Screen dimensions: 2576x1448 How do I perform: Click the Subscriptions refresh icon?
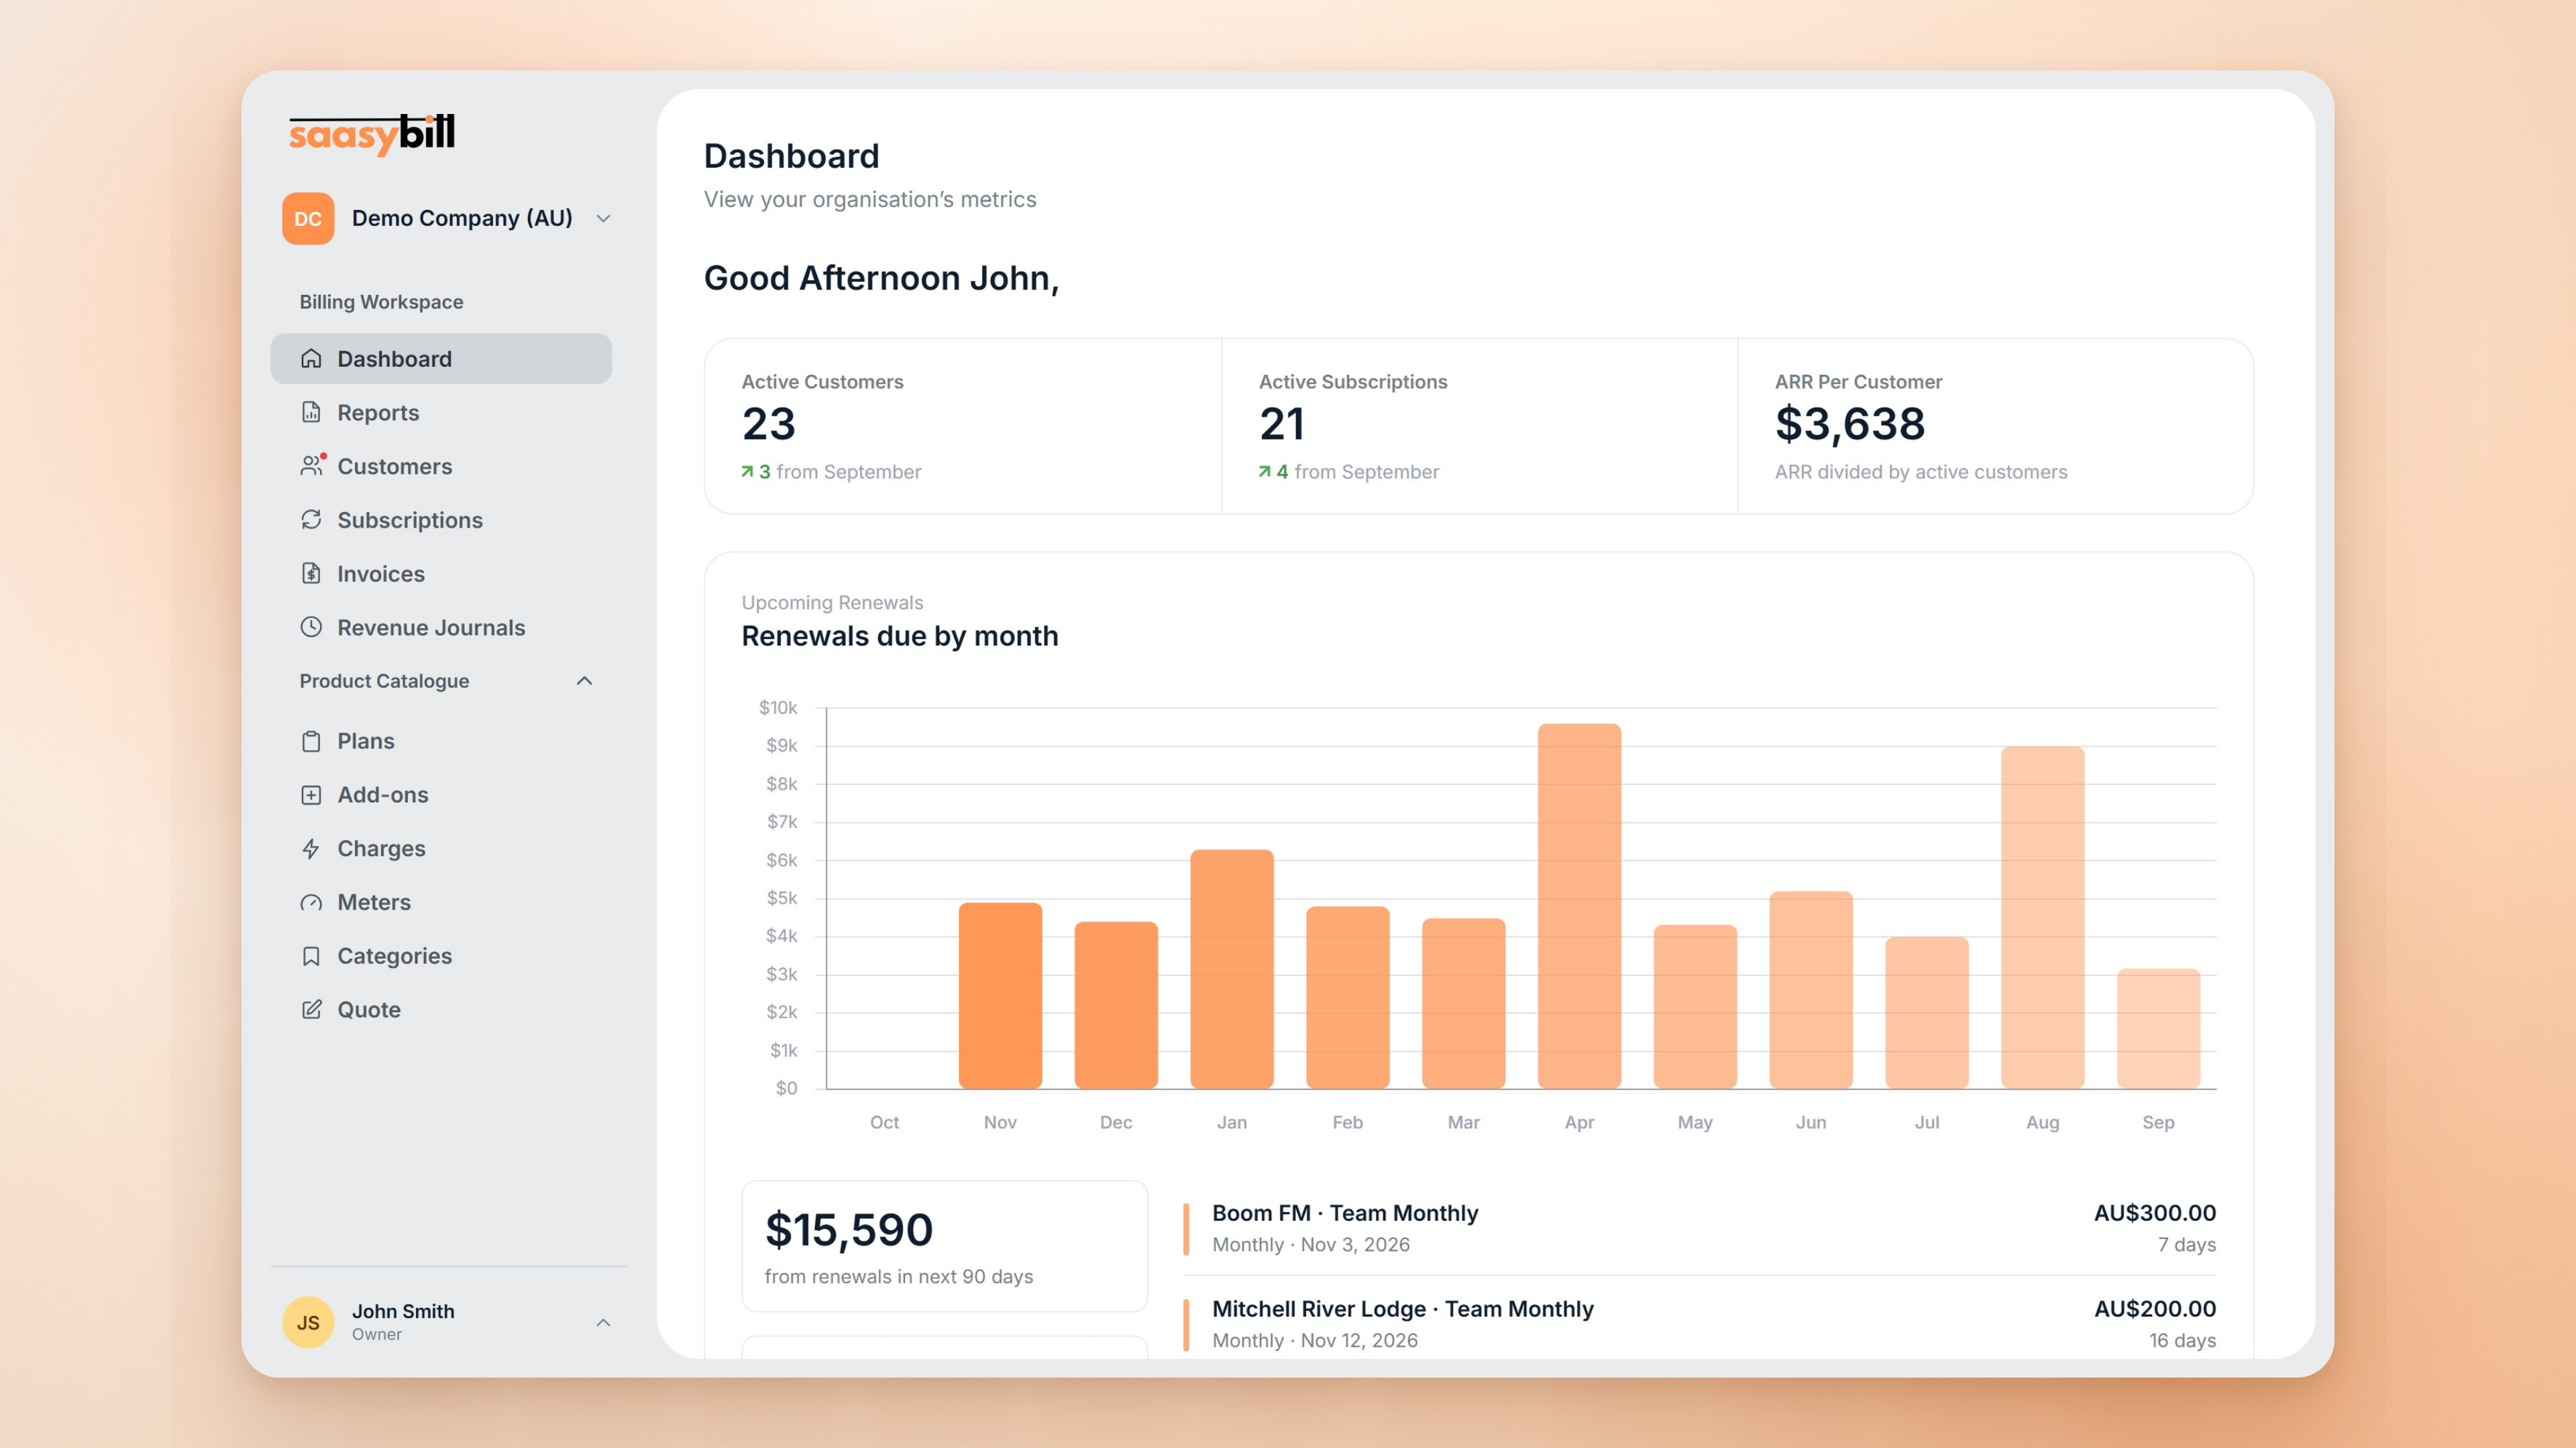pos(311,520)
